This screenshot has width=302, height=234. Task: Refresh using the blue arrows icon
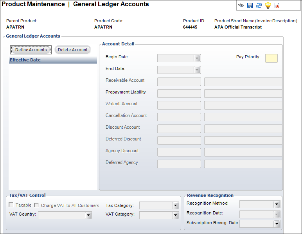(259, 5)
